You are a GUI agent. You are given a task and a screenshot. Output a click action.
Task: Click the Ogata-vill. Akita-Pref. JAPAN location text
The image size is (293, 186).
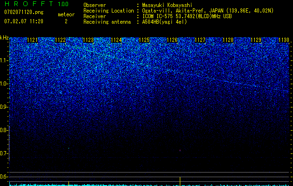[x=208, y=11]
